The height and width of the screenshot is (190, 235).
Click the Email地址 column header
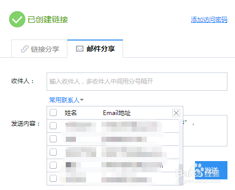click(117, 113)
